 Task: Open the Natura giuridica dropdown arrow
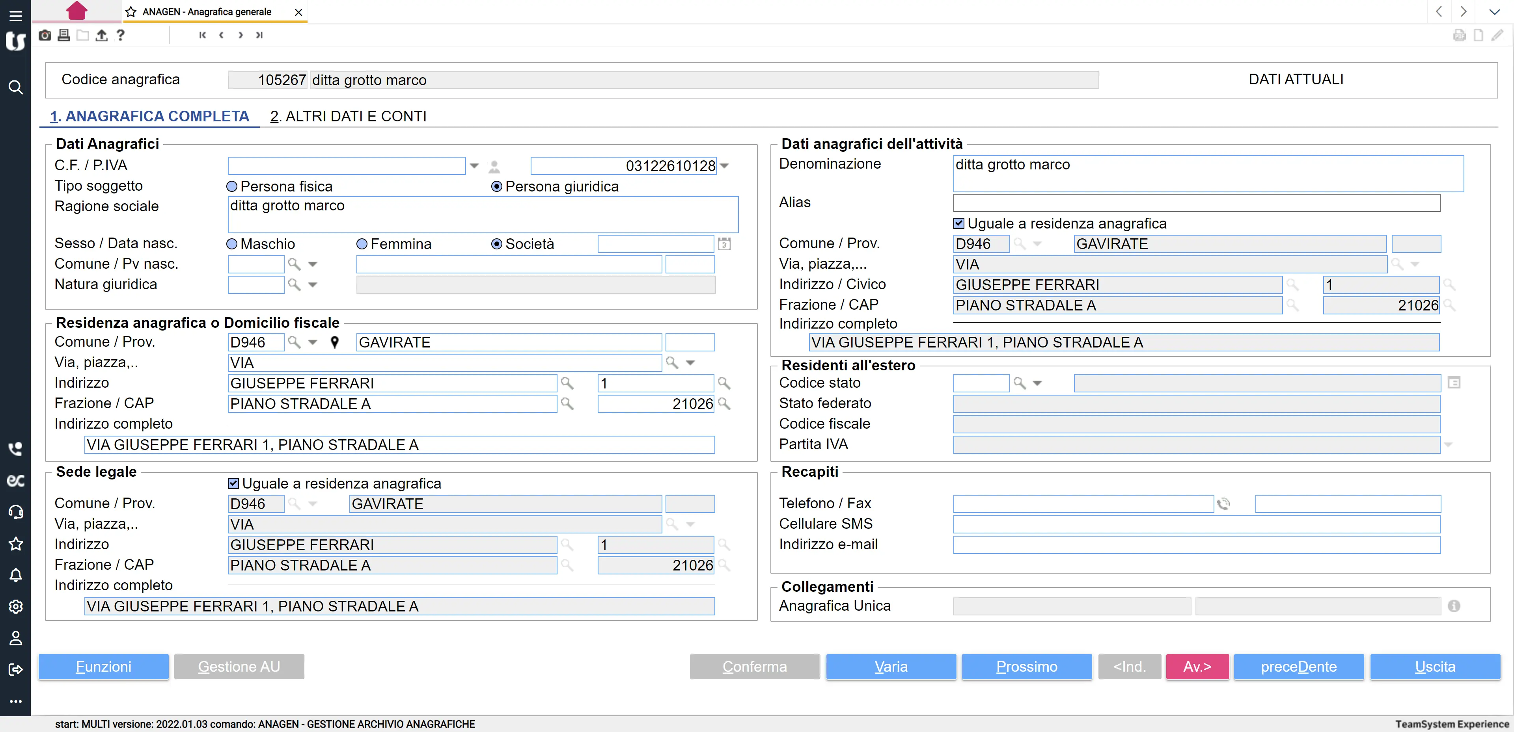point(313,285)
